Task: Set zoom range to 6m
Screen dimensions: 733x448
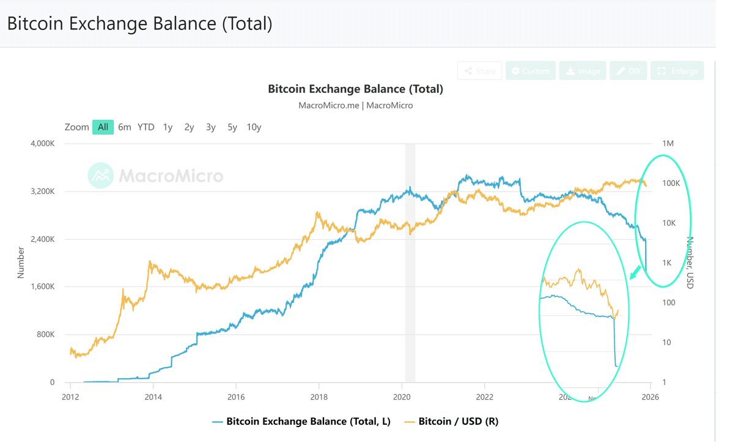Action: click(125, 127)
